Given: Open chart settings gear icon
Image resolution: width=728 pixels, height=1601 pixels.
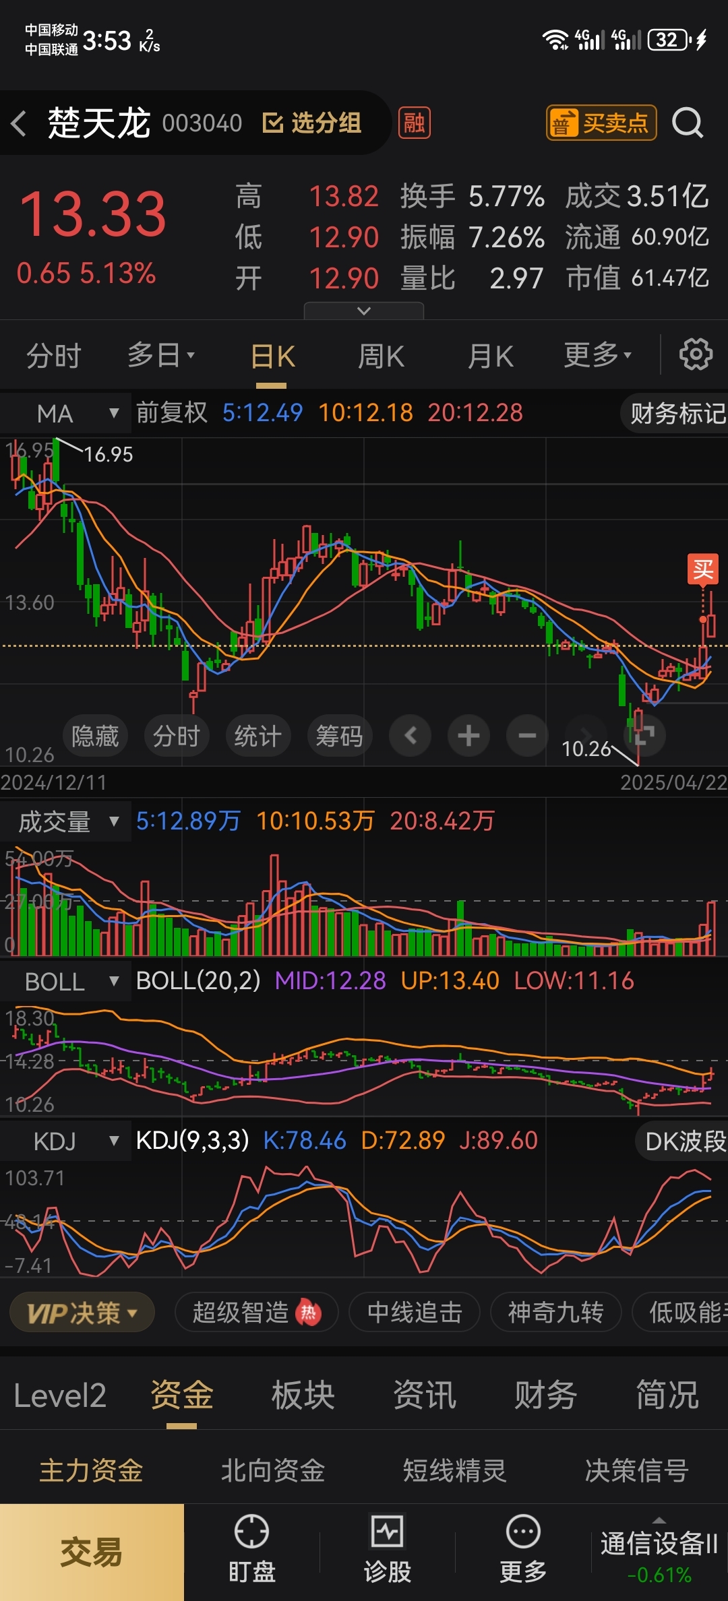Looking at the screenshot, I should [x=696, y=354].
